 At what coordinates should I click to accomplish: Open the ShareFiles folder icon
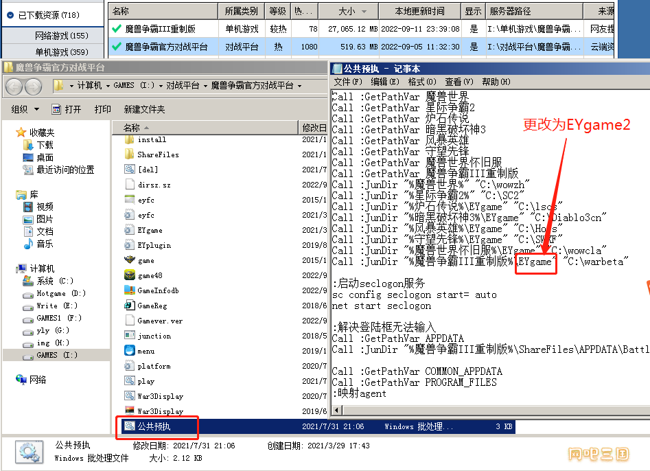[129, 154]
